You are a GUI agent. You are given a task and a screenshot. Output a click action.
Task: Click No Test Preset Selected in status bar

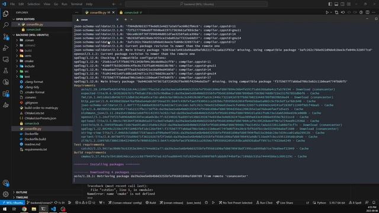click(236, 202)
